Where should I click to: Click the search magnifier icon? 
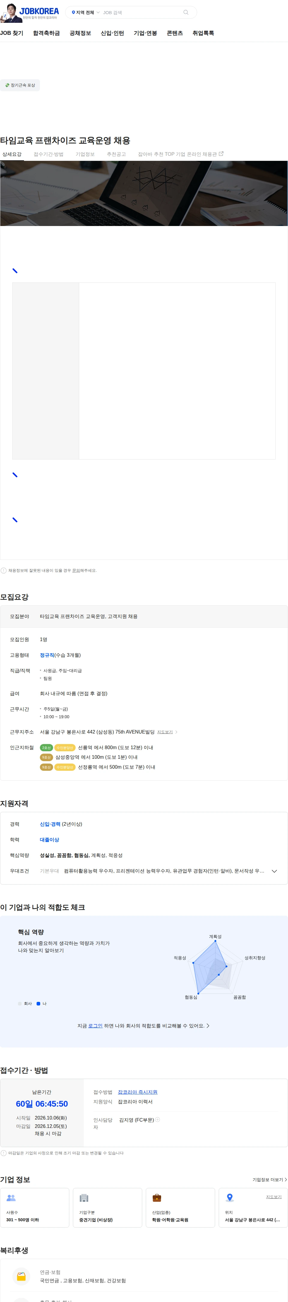tap(186, 12)
